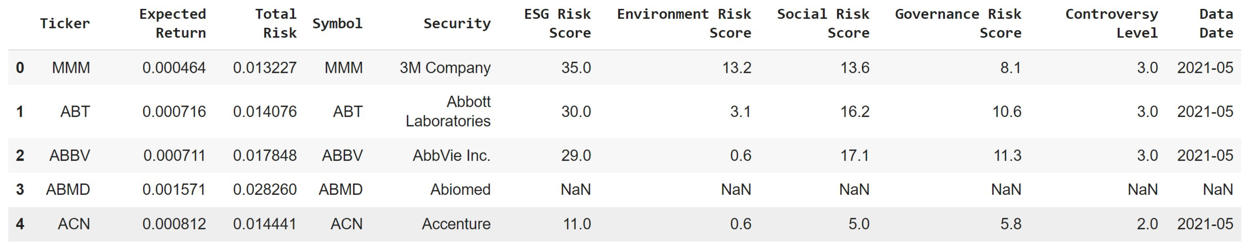Select the ESG Risk Score header
This screenshot has width=1251, height=252.
[x=557, y=23]
